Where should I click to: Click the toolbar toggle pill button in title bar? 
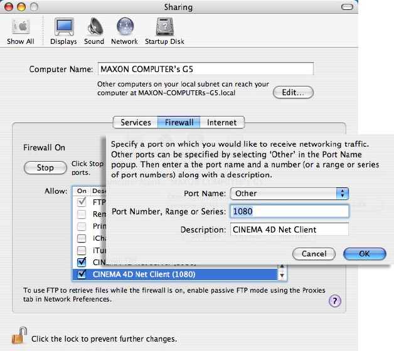click(x=347, y=7)
